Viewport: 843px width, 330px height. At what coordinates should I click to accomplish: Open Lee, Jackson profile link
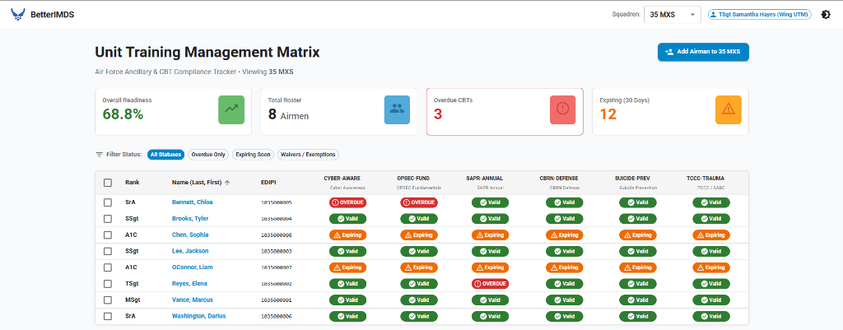click(190, 251)
